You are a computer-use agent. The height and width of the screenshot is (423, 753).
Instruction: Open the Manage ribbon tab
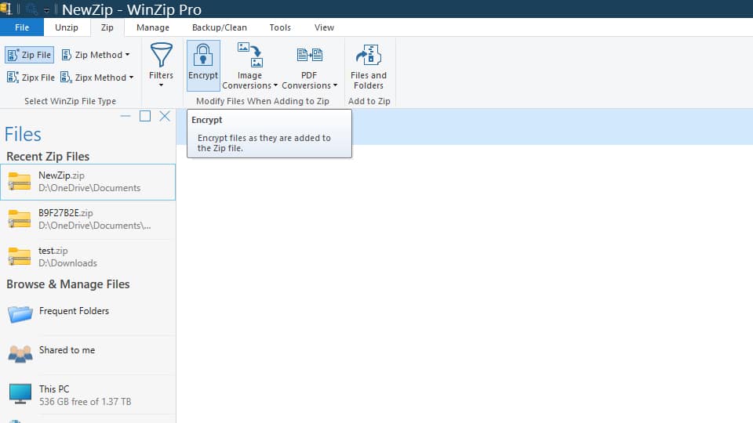[x=153, y=27]
